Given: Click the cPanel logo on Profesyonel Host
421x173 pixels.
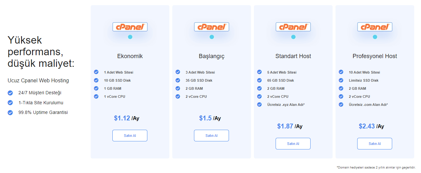Looking at the screenshot, I should click(375, 27).
